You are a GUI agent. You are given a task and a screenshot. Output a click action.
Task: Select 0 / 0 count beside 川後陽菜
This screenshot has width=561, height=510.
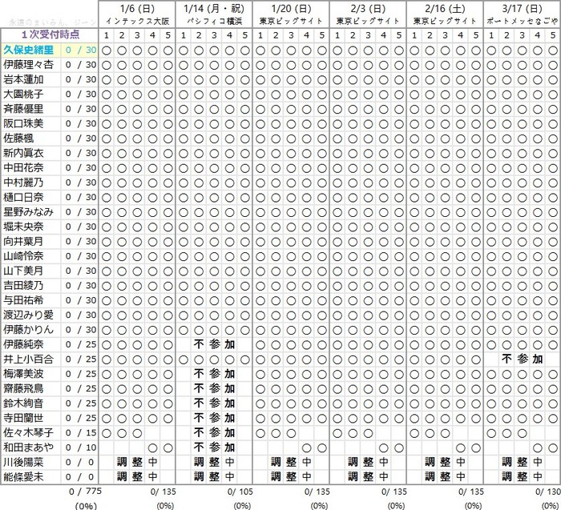pos(80,463)
